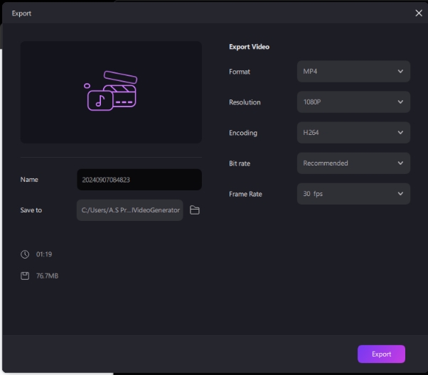This screenshot has width=428, height=375.
Task: Click the file size disk icon
Action: [25, 276]
